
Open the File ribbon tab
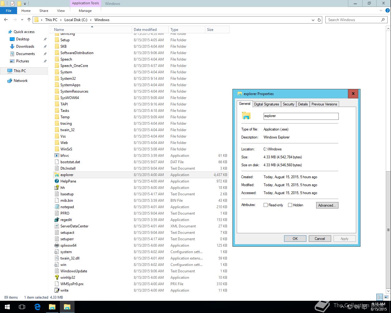click(9, 11)
